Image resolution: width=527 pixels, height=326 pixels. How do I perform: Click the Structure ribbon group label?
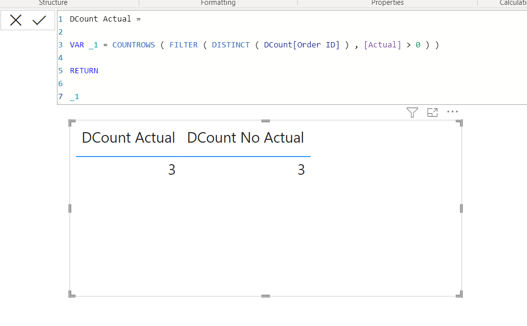tap(53, 3)
